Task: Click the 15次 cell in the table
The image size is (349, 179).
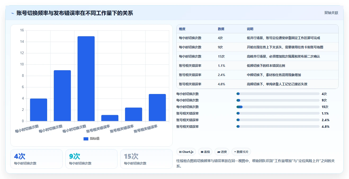Action: point(221,56)
